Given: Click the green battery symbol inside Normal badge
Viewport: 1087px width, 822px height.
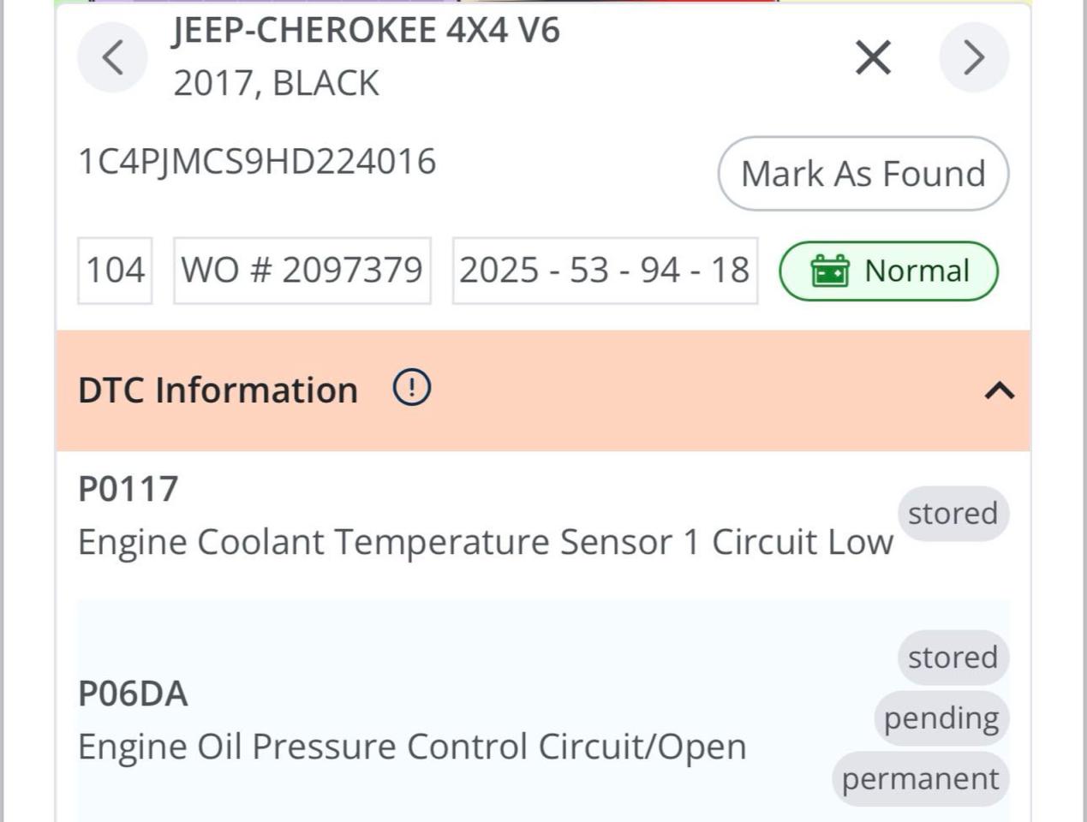Looking at the screenshot, I should coord(830,271).
